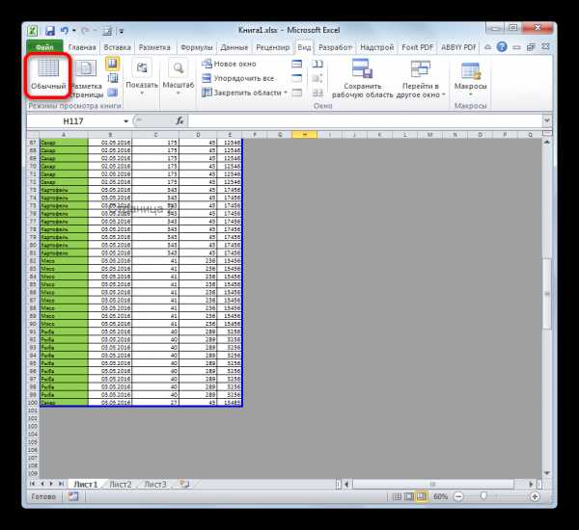Select Page Layout view button in status bar
Image resolution: width=579 pixels, height=530 pixels.
[409, 497]
